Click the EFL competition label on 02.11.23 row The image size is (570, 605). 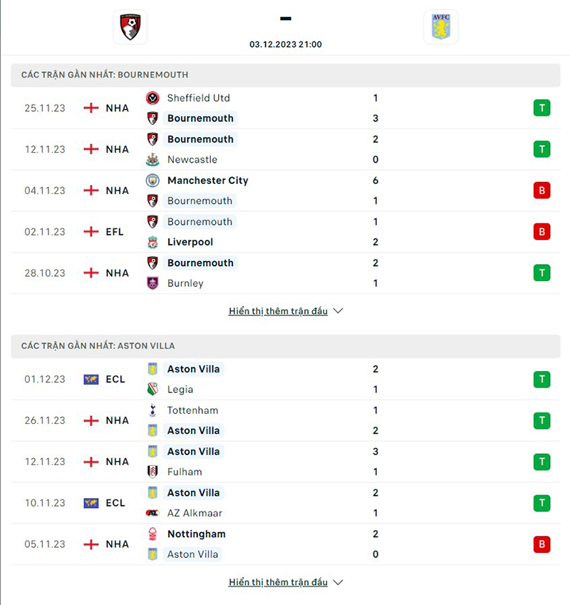click(x=115, y=232)
